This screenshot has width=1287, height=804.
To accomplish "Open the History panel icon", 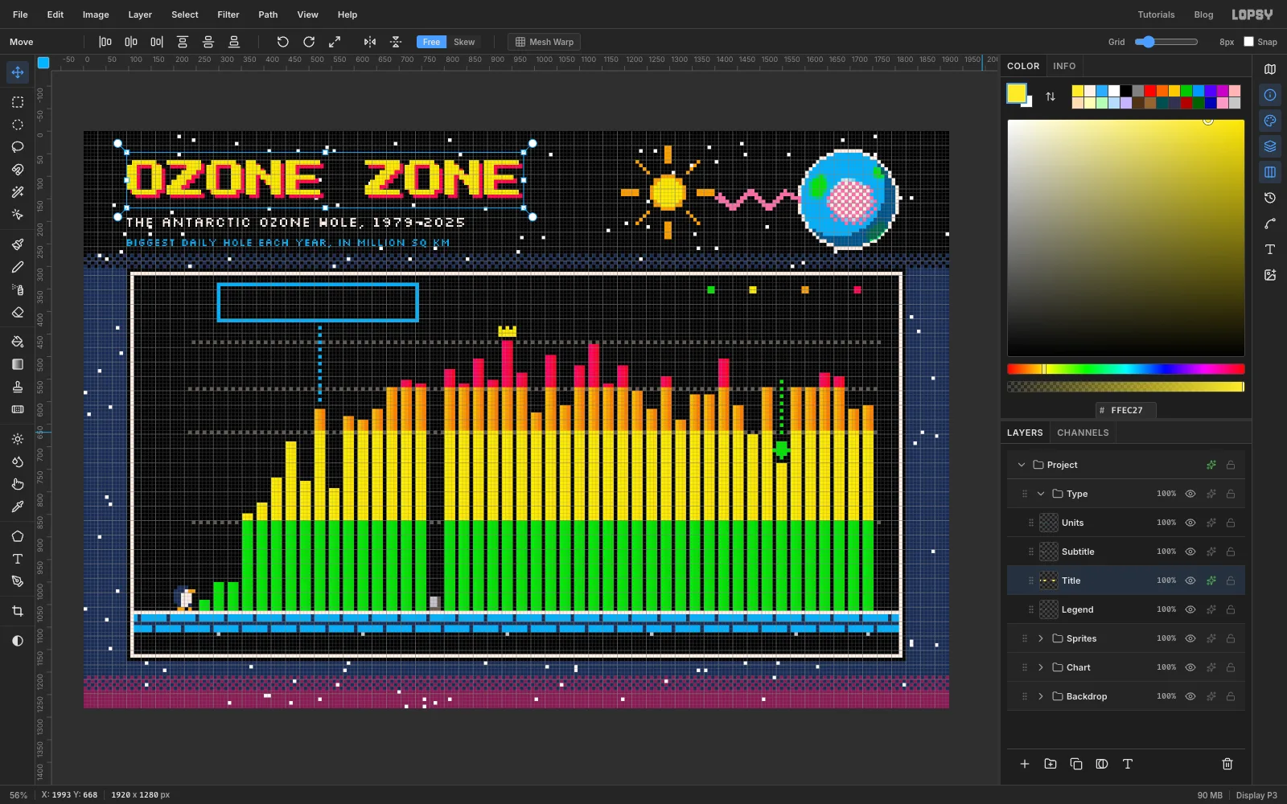I will (x=1270, y=198).
